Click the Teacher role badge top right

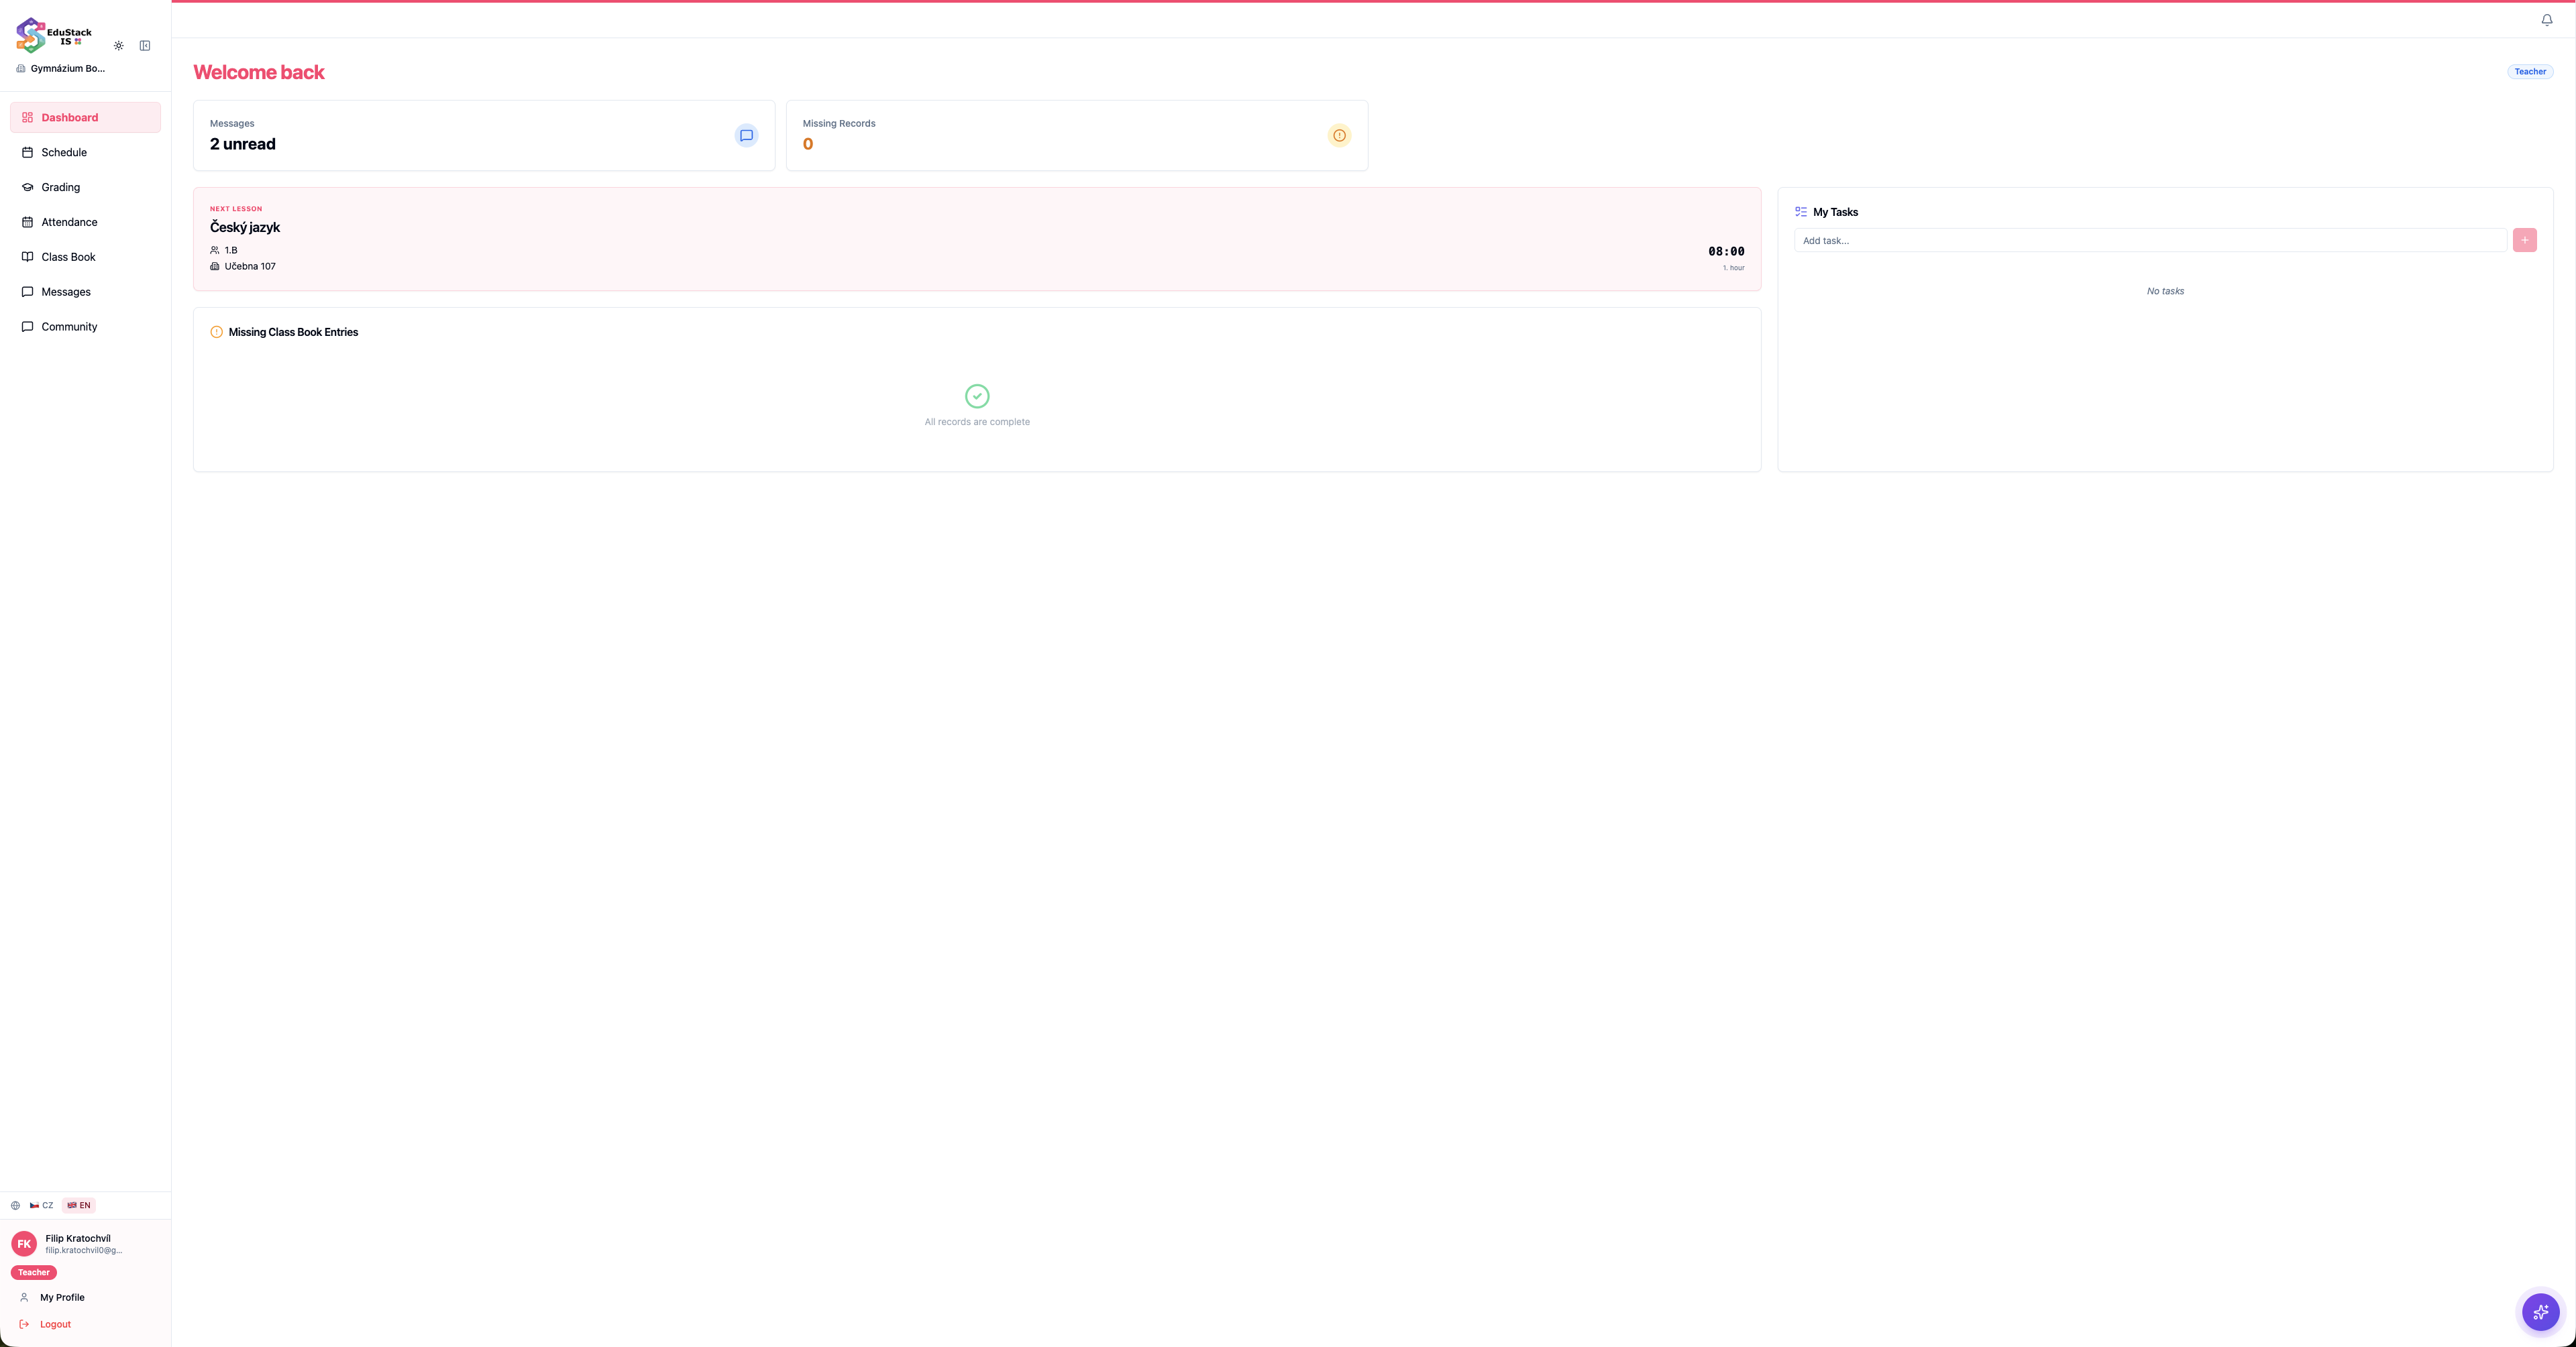(2530, 72)
